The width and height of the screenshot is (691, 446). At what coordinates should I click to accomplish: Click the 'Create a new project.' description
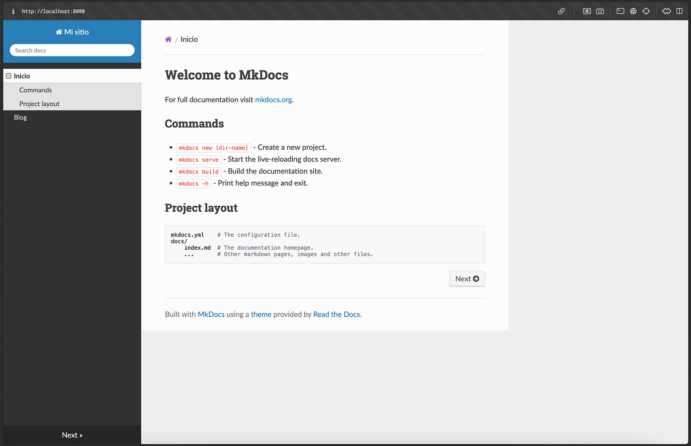click(x=292, y=148)
